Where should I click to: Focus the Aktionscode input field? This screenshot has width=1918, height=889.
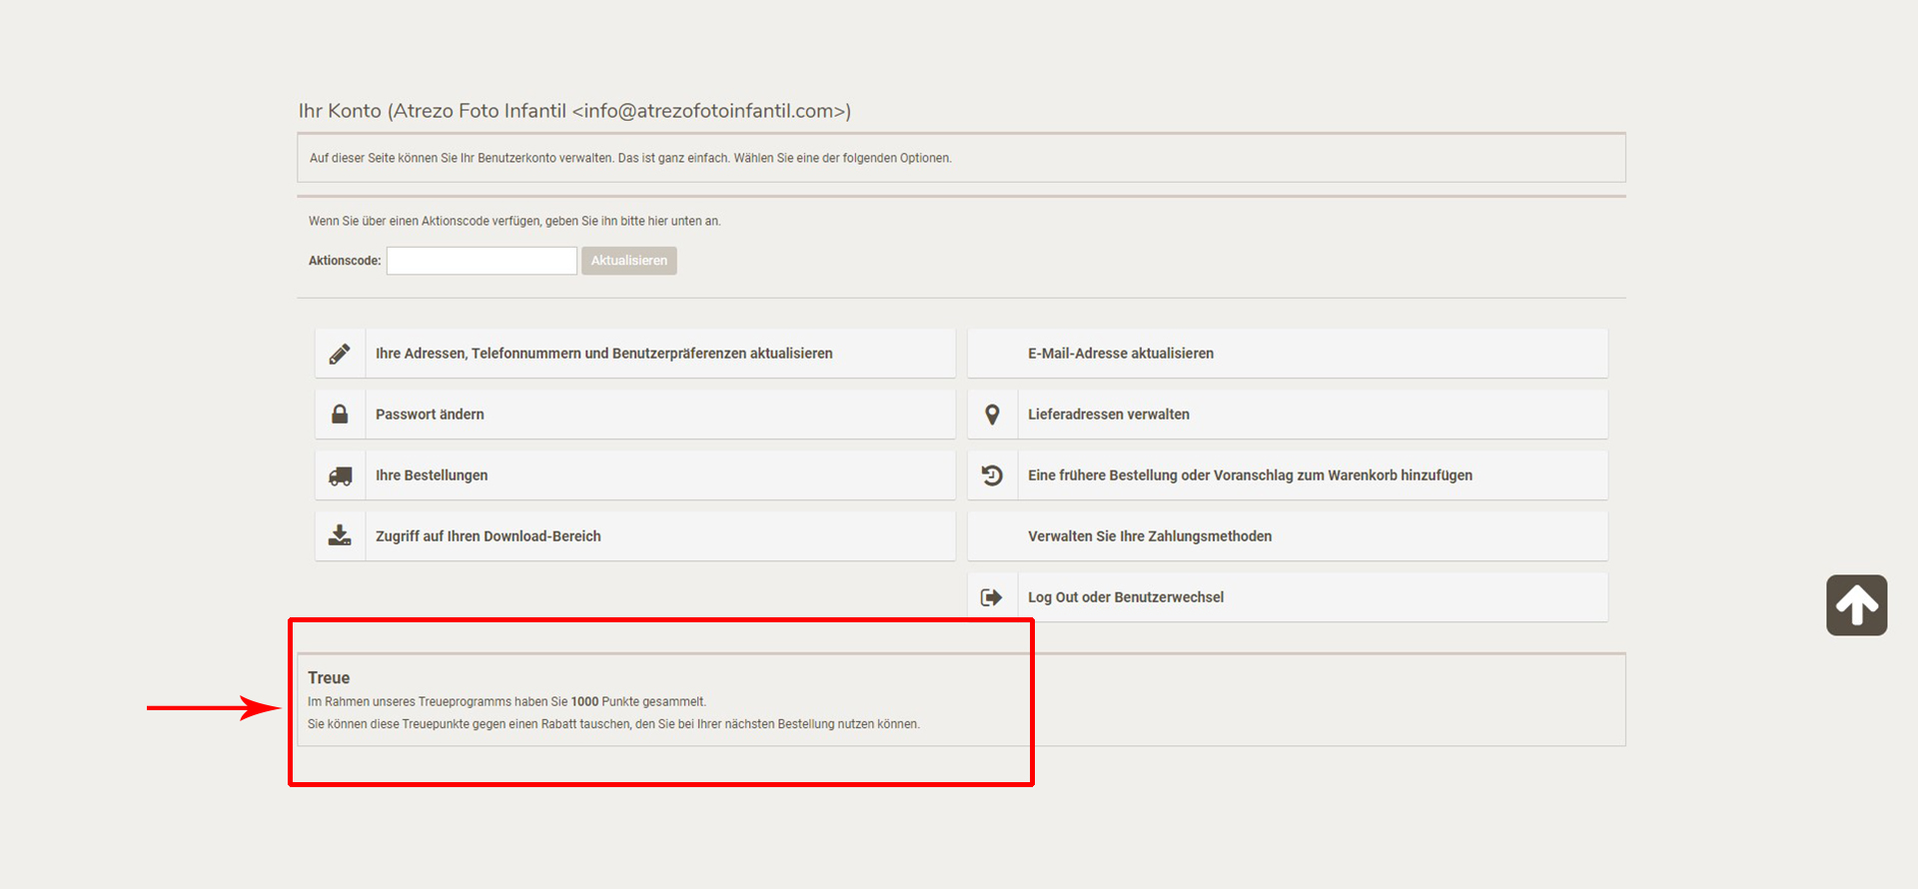click(x=481, y=261)
